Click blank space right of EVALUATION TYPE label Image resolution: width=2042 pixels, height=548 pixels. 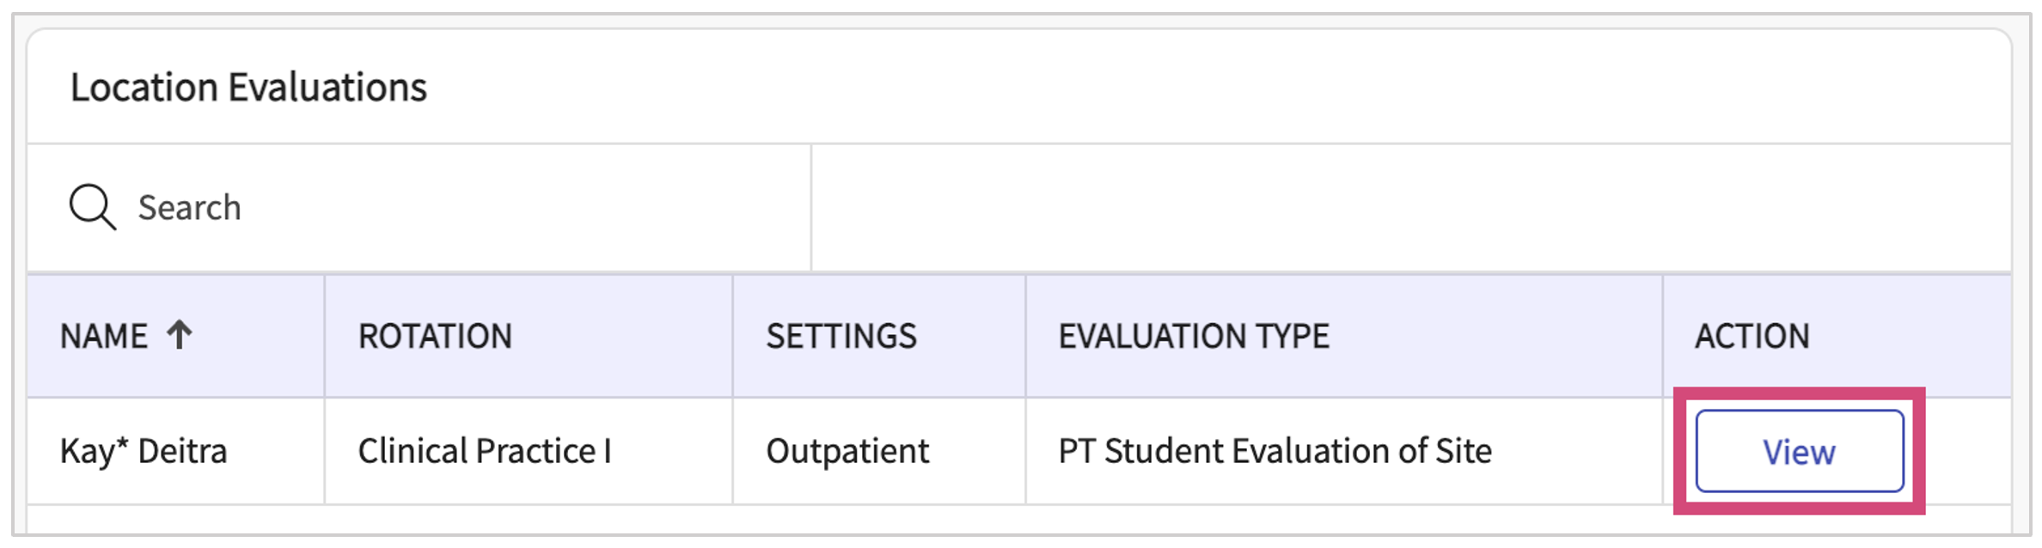pyautogui.click(x=1495, y=336)
